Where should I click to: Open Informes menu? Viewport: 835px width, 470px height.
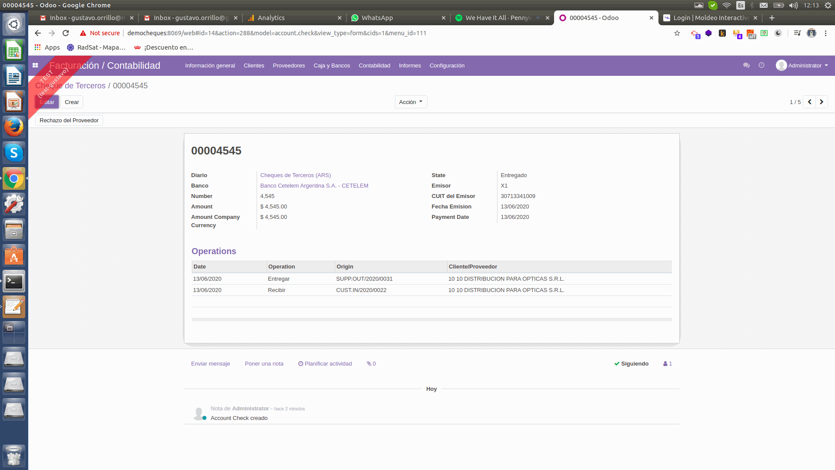[x=410, y=66]
